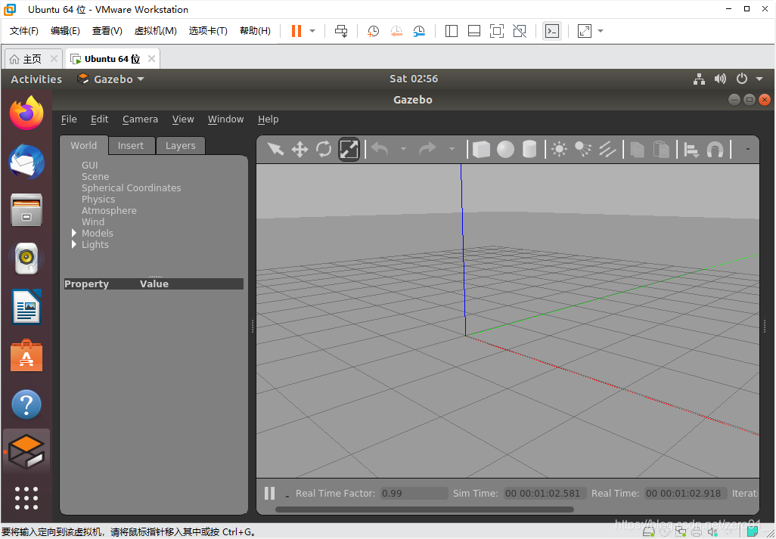Select Physics in the World tree
The image size is (776, 539).
click(98, 200)
